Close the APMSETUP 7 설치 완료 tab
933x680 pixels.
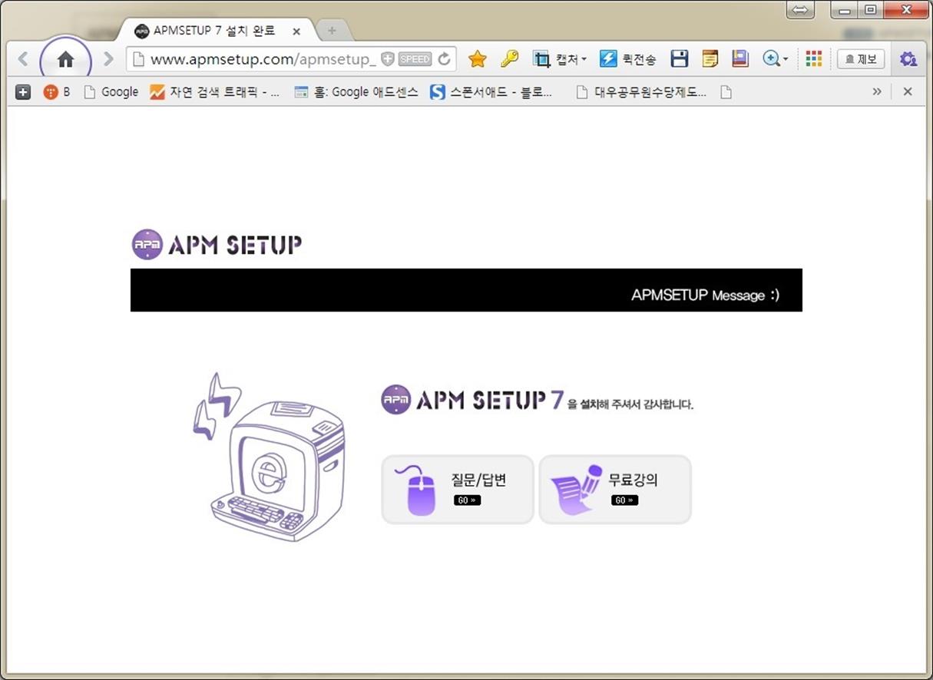click(296, 31)
